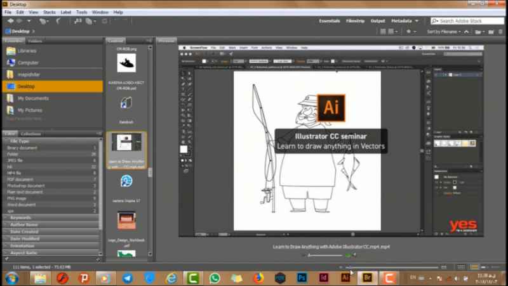The image size is (508, 286).
Task: Open Photoshop from the Windows taskbar
Action: pos(302,278)
